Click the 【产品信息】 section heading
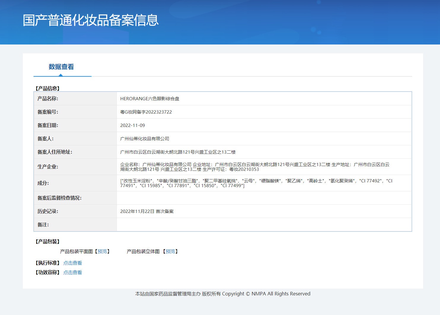 point(48,88)
